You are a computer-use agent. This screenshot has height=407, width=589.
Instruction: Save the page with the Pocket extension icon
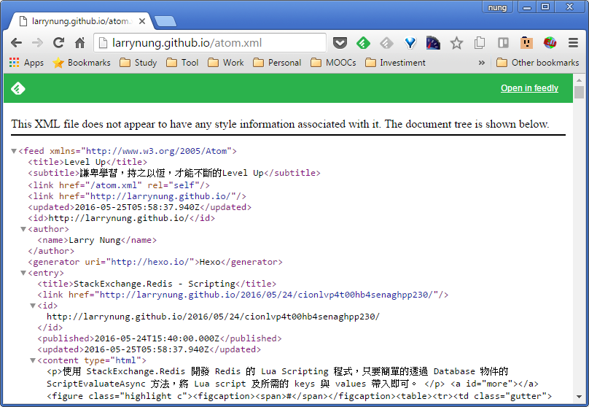[340, 43]
